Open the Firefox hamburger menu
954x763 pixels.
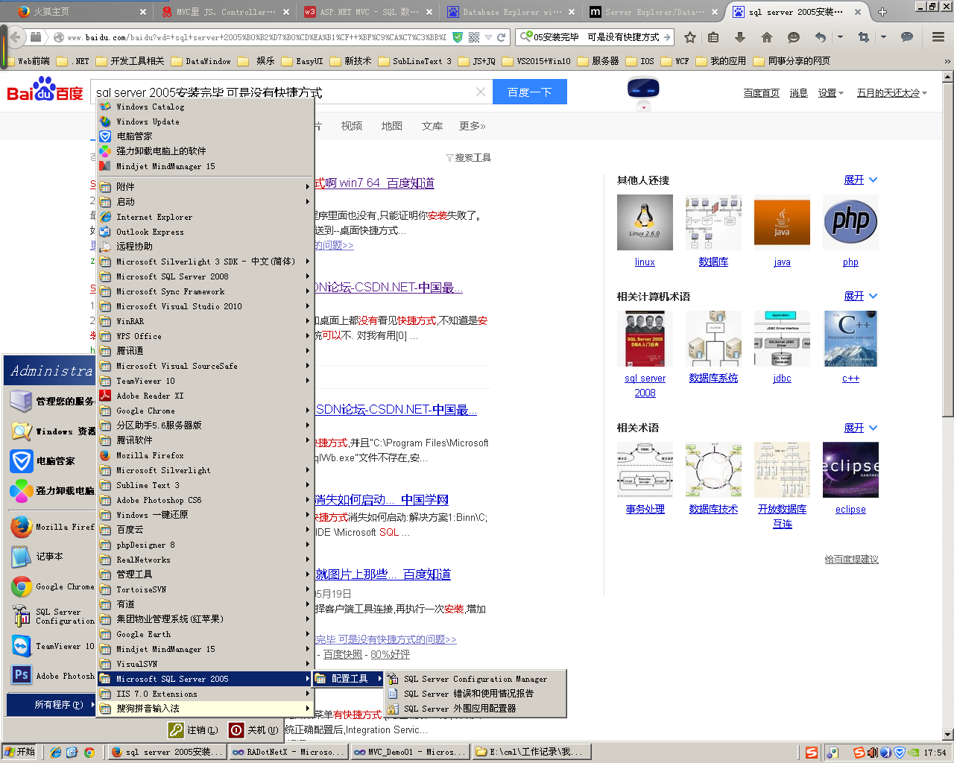pos(937,37)
